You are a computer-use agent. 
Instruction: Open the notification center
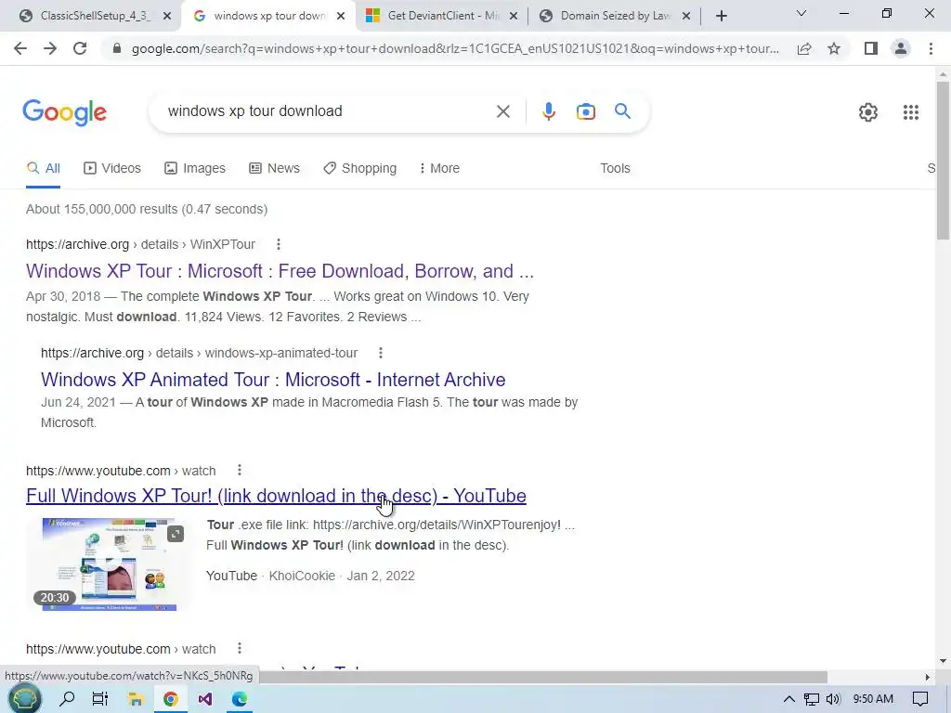tap(920, 699)
